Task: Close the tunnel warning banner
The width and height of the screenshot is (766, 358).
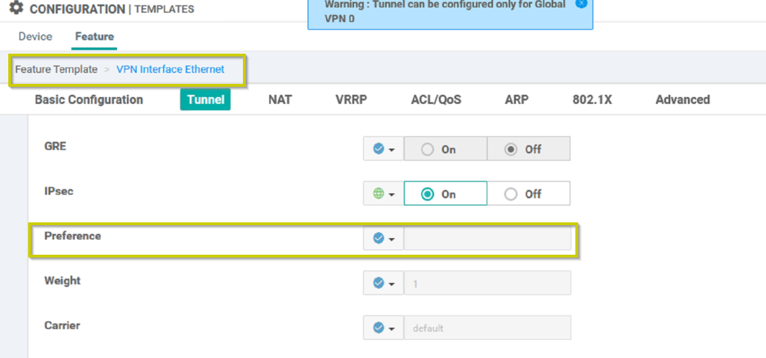Action: (x=581, y=3)
